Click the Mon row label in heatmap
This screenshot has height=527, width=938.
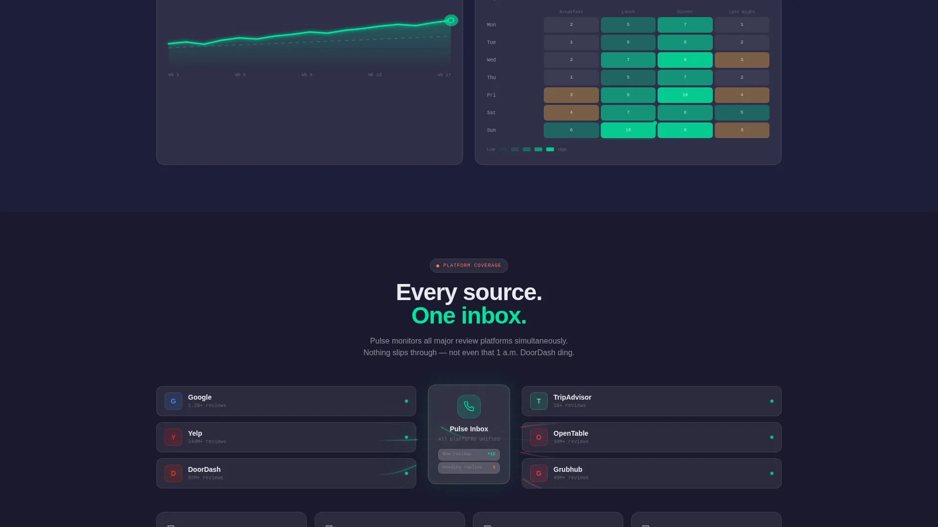[x=491, y=25]
